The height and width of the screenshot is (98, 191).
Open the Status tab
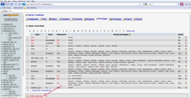(53, 19)
